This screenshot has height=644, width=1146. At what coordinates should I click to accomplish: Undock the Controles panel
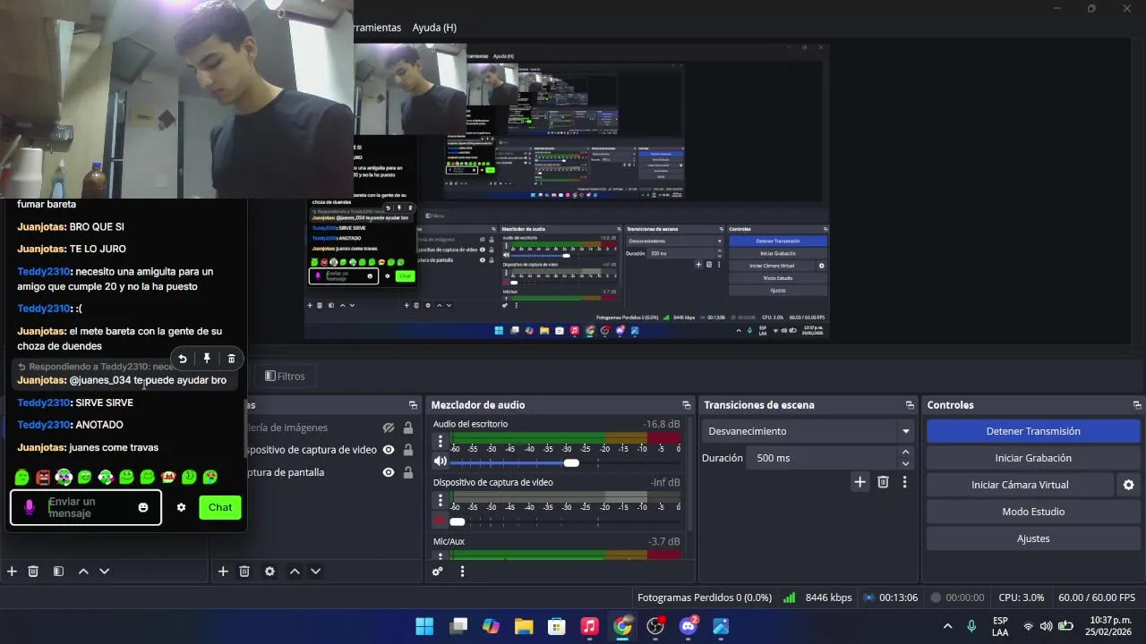coord(1137,405)
